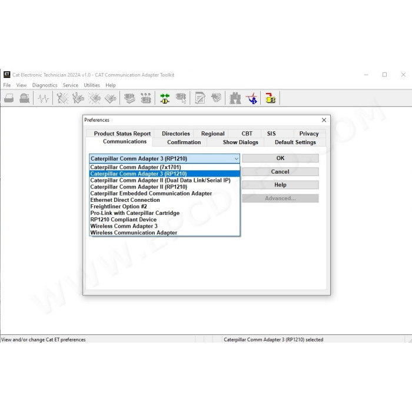Choose Wireless Comm Adapter 3 option
The height and width of the screenshot is (412, 412).
click(x=164, y=226)
